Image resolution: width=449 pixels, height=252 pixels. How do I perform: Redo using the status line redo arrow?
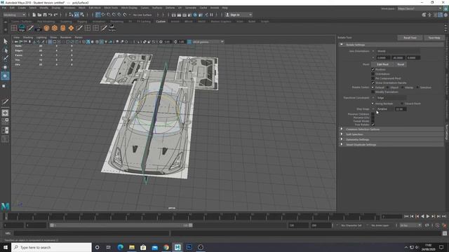tap(56, 15)
